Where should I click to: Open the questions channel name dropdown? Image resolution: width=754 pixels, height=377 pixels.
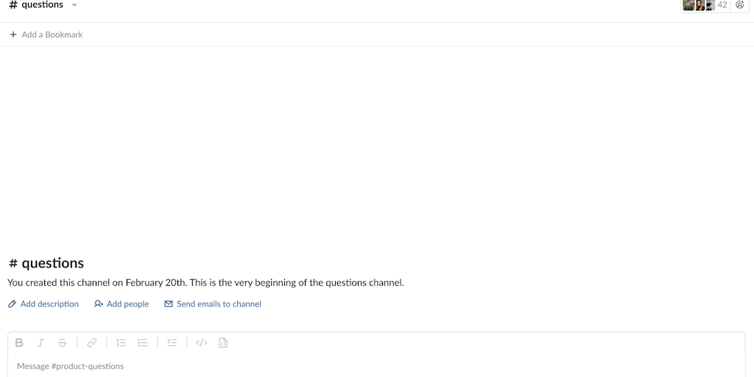43,5
